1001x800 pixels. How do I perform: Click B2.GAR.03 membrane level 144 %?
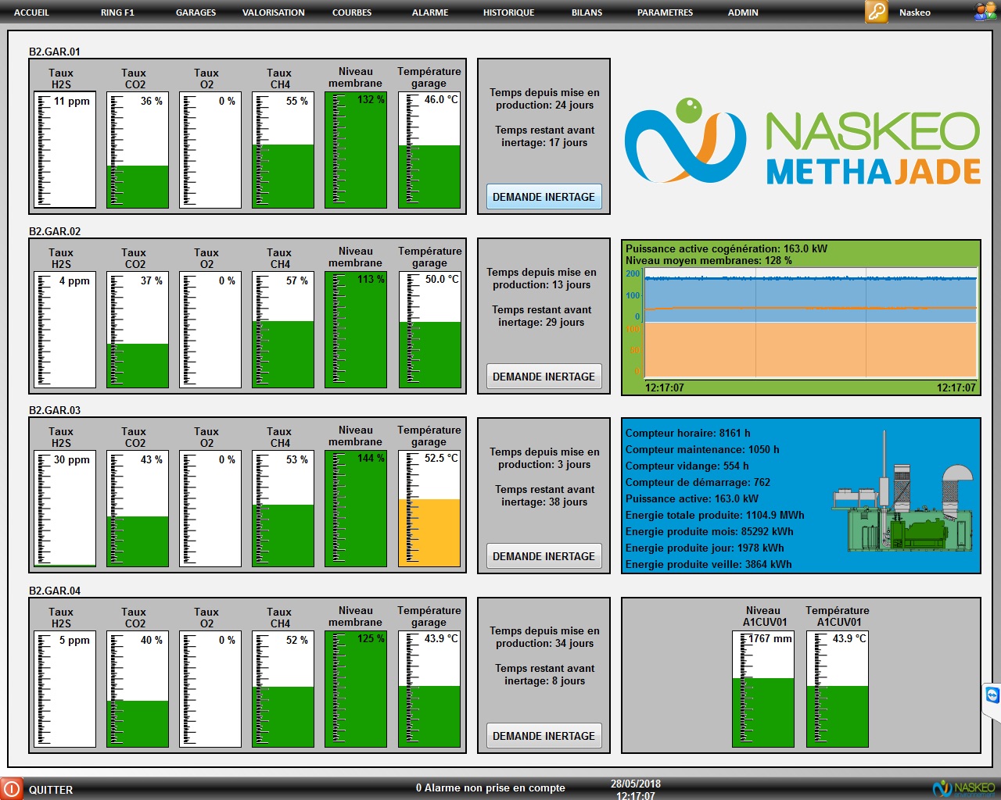click(356, 509)
